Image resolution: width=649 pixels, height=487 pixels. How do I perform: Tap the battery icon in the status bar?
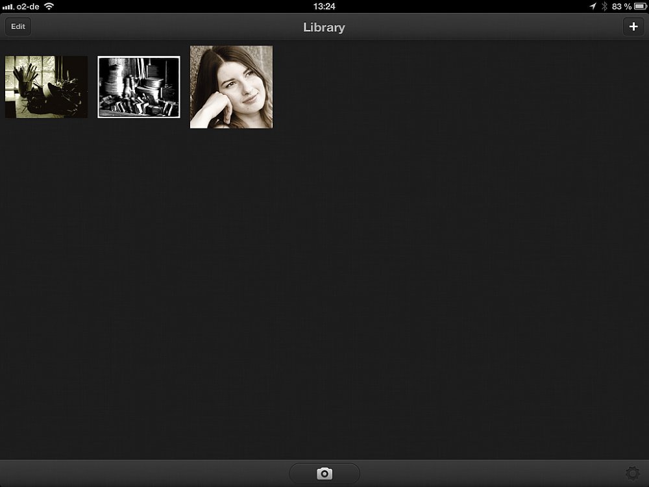[640, 6]
